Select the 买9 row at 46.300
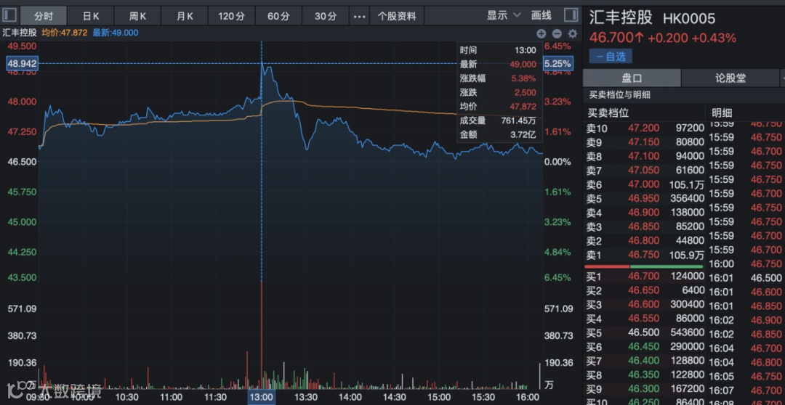 pos(644,388)
